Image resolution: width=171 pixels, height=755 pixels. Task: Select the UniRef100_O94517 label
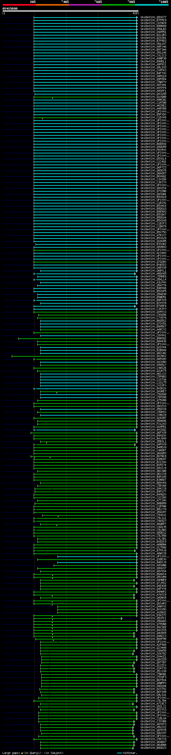153,365
